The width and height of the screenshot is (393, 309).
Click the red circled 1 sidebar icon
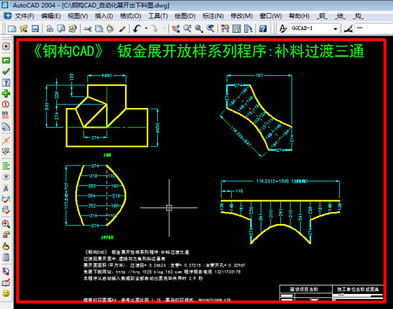(x=6, y=104)
